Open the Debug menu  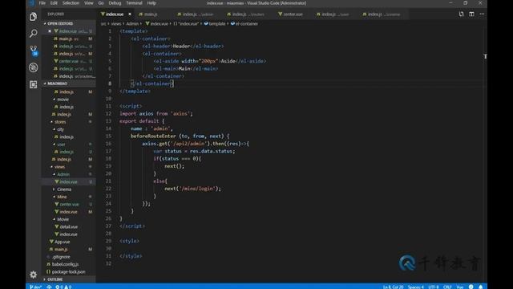pyautogui.click(x=115, y=3)
